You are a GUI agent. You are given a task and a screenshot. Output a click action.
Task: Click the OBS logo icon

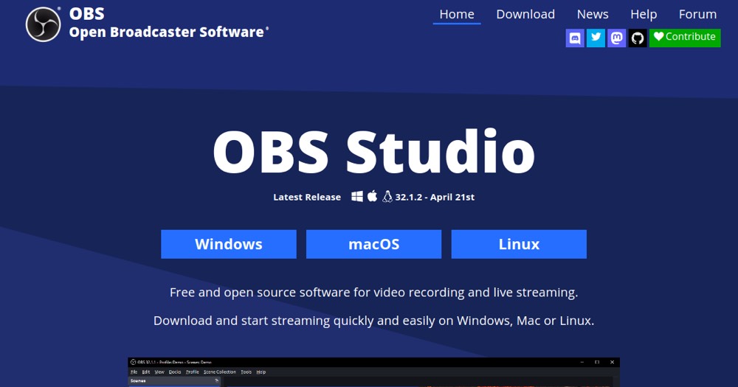pos(43,24)
